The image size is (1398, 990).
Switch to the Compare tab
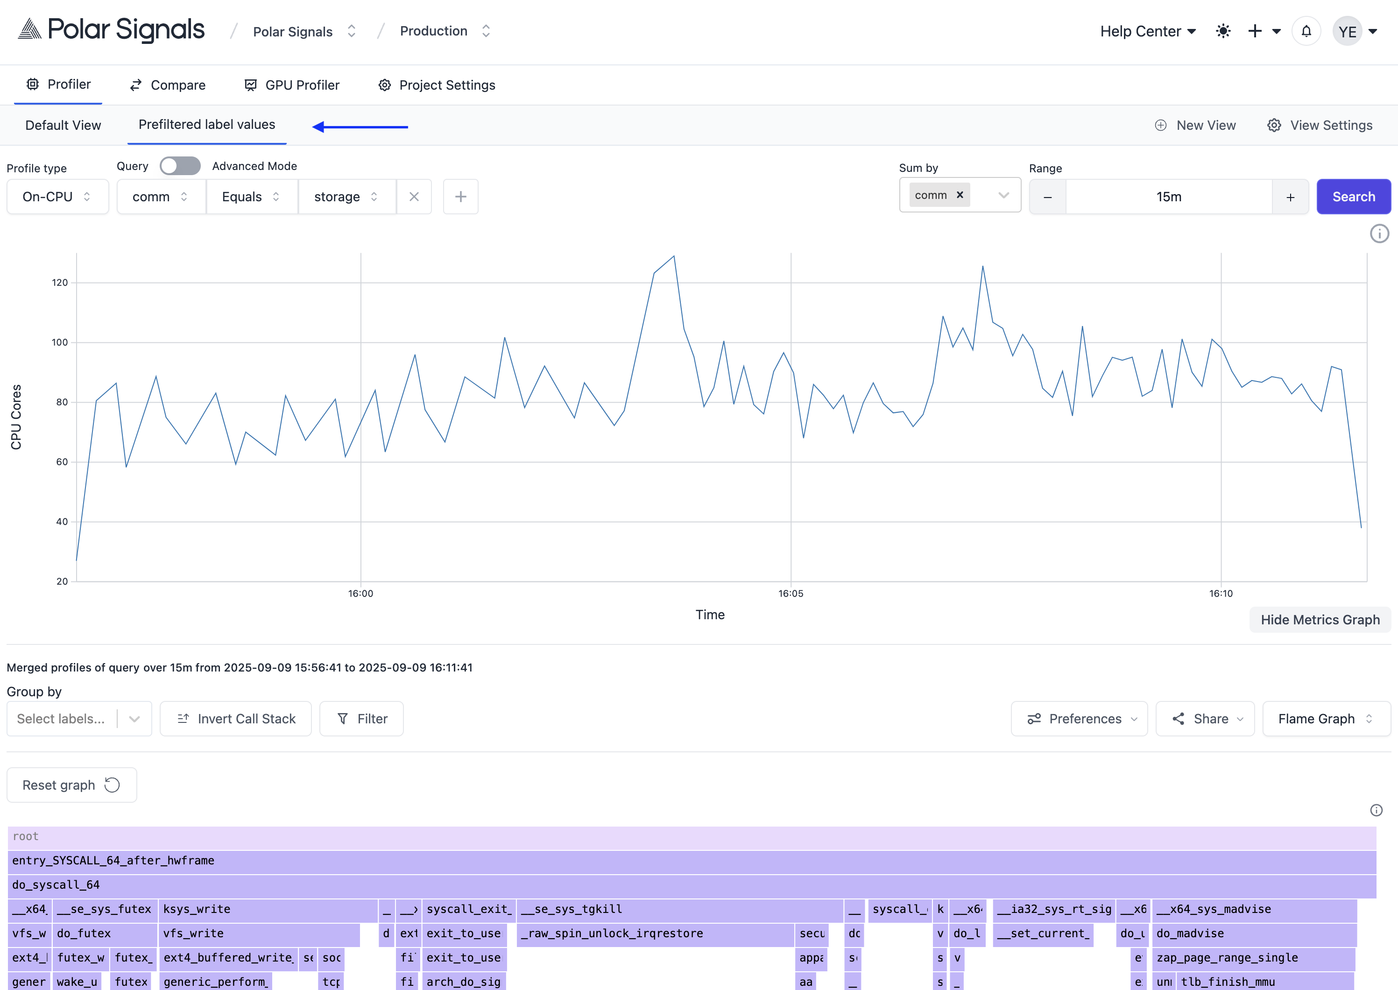click(x=166, y=85)
